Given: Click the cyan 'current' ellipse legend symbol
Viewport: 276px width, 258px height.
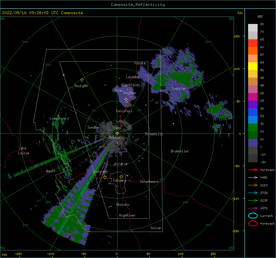Looking at the screenshot, I should coord(253,216).
